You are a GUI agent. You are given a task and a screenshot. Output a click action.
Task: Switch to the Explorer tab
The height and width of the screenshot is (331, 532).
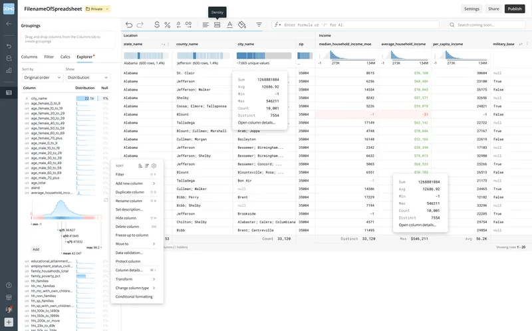click(85, 57)
